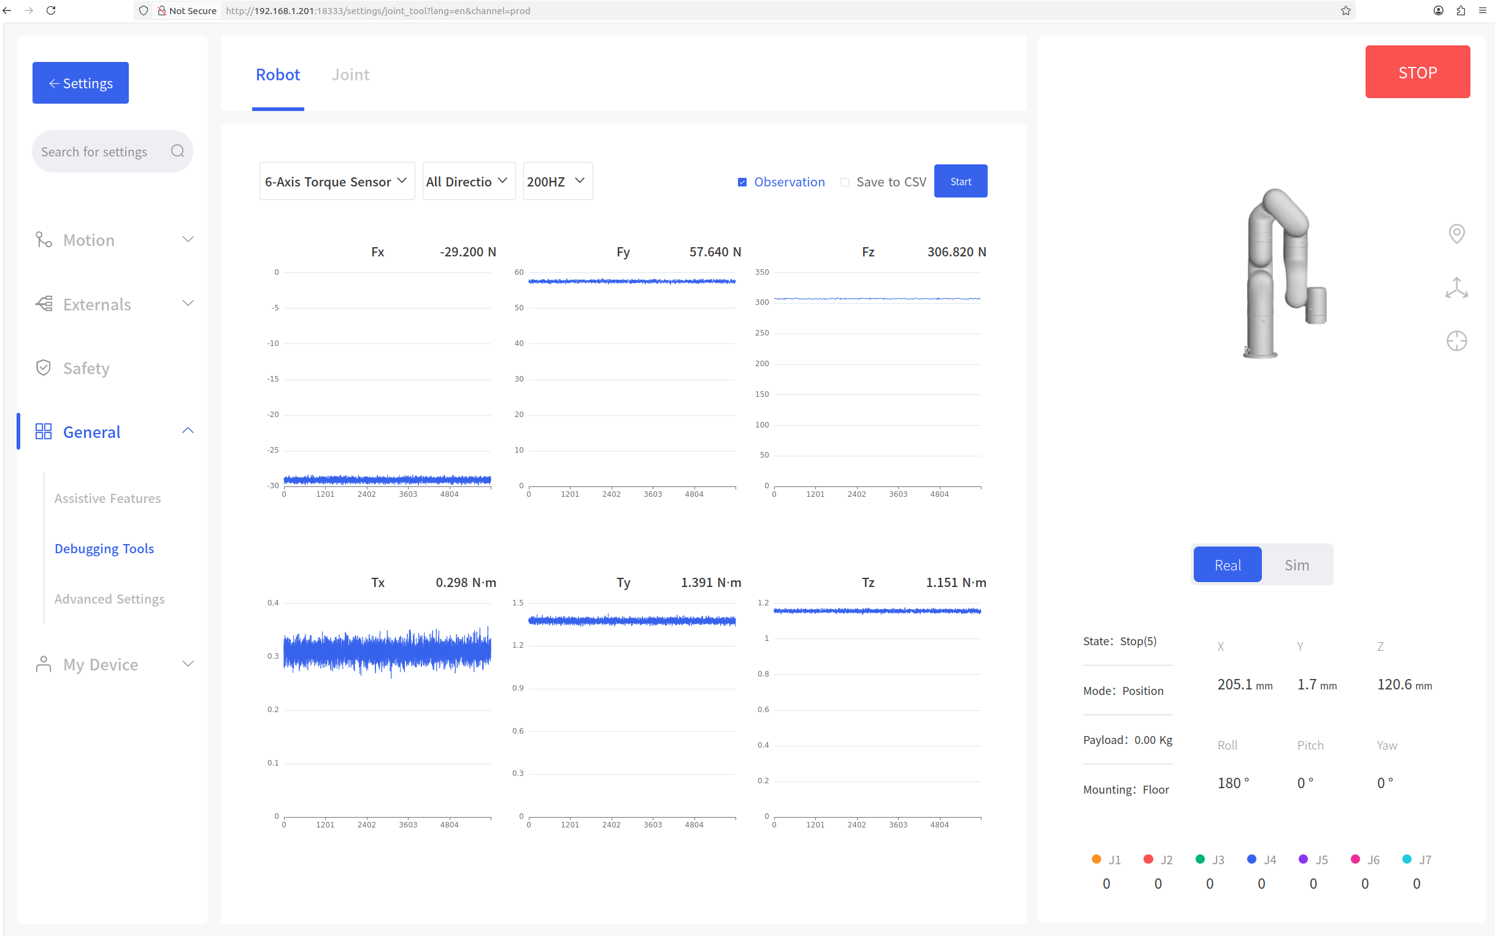The image size is (1495, 936).
Task: Click the Roll value 180 °
Action: point(1232,783)
